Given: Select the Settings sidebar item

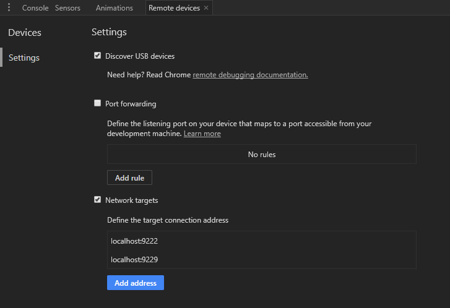Looking at the screenshot, I should pyautogui.click(x=24, y=58).
